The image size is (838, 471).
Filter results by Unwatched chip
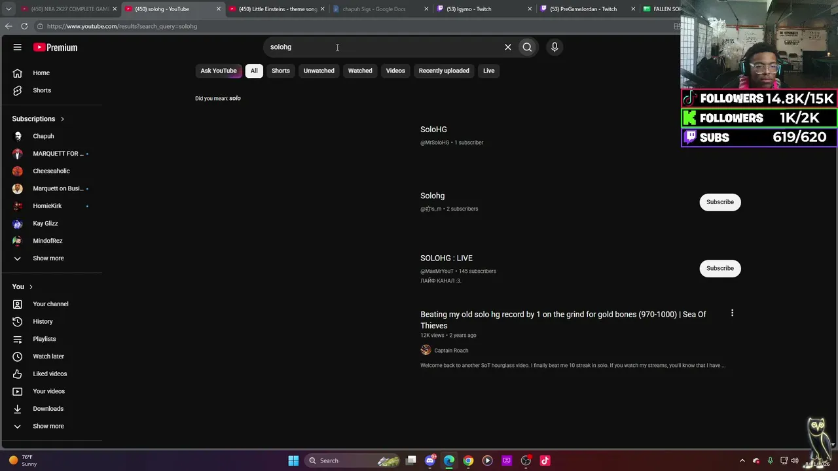click(x=319, y=71)
